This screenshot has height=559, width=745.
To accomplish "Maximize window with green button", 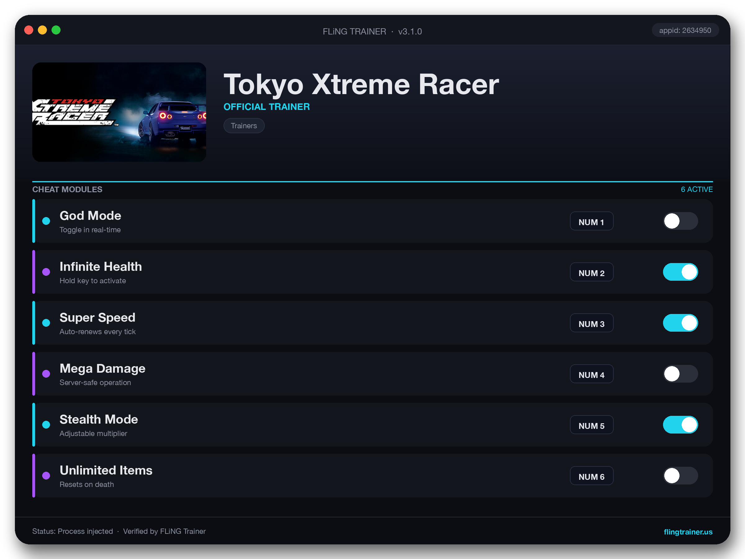I will coord(56,30).
